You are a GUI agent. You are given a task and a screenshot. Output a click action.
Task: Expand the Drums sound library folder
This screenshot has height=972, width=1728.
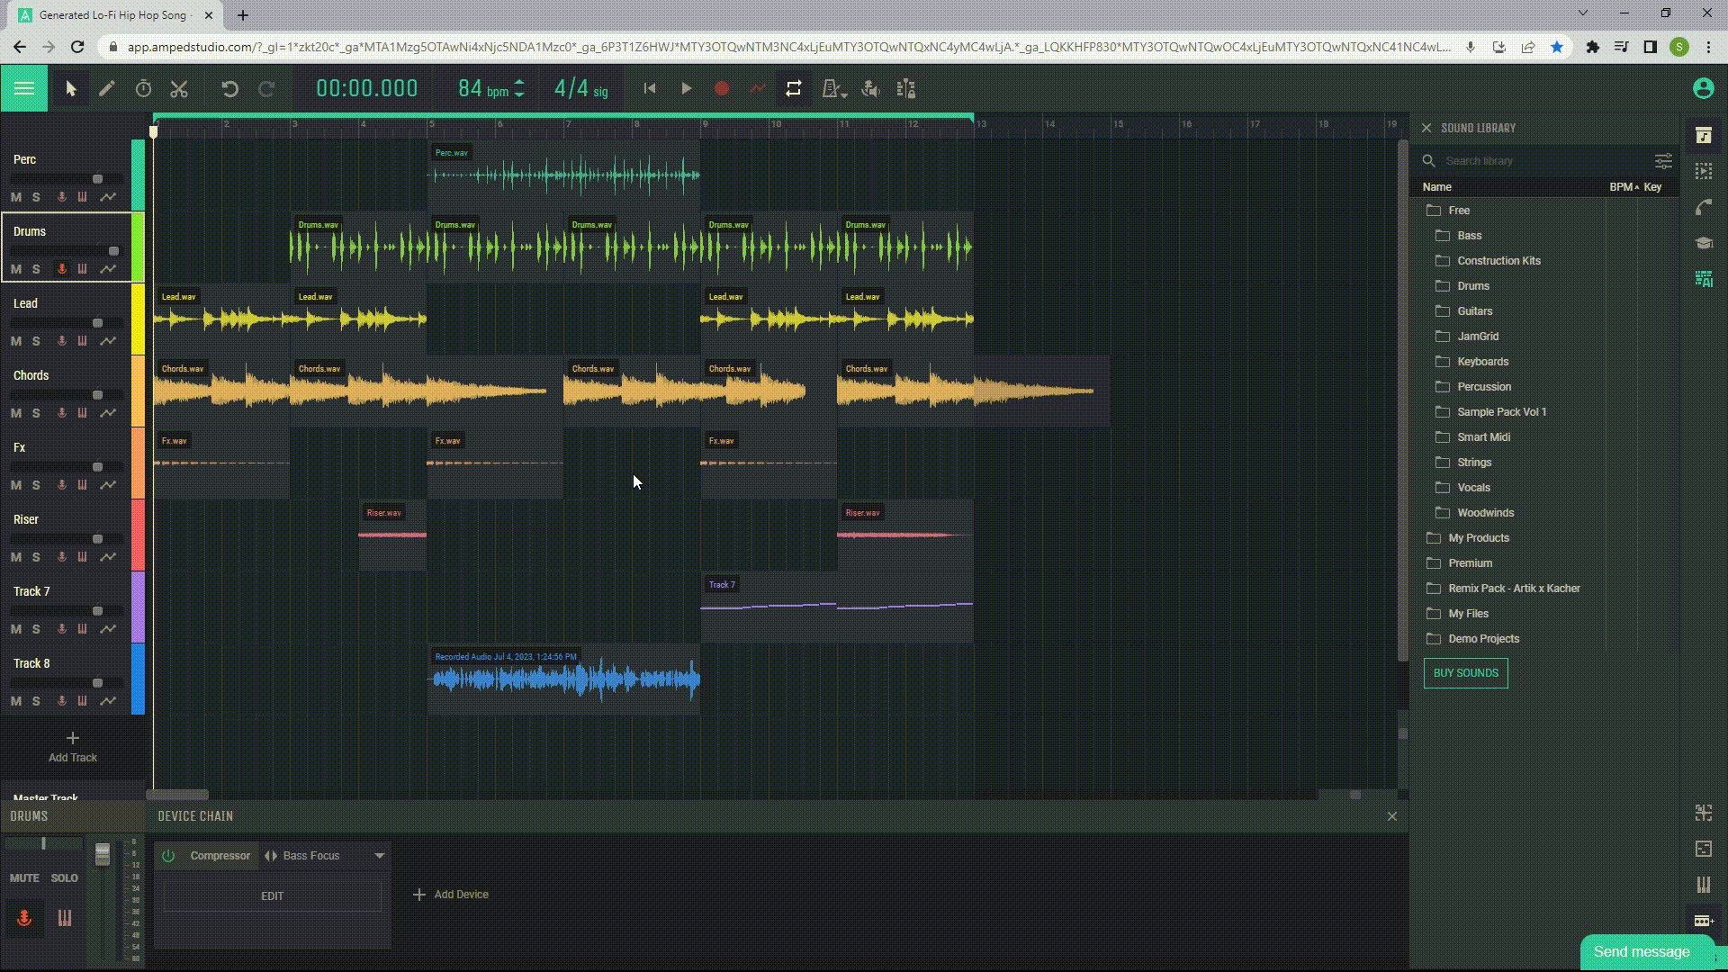coord(1472,284)
